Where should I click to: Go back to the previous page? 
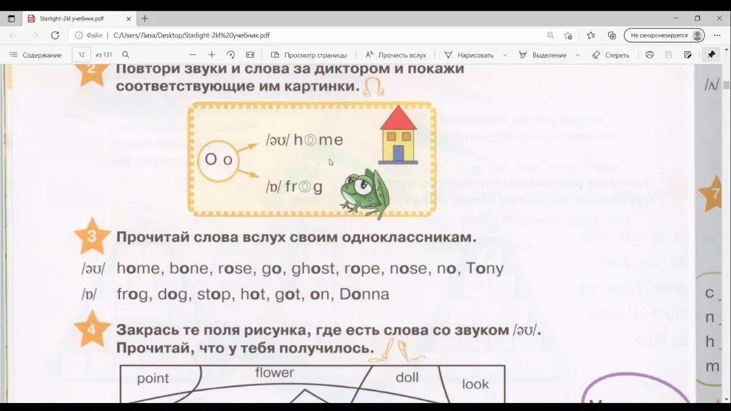point(13,35)
